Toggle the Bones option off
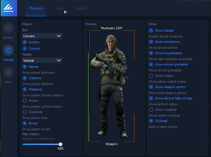Viewport: 211px width, 157px height. 25,123
